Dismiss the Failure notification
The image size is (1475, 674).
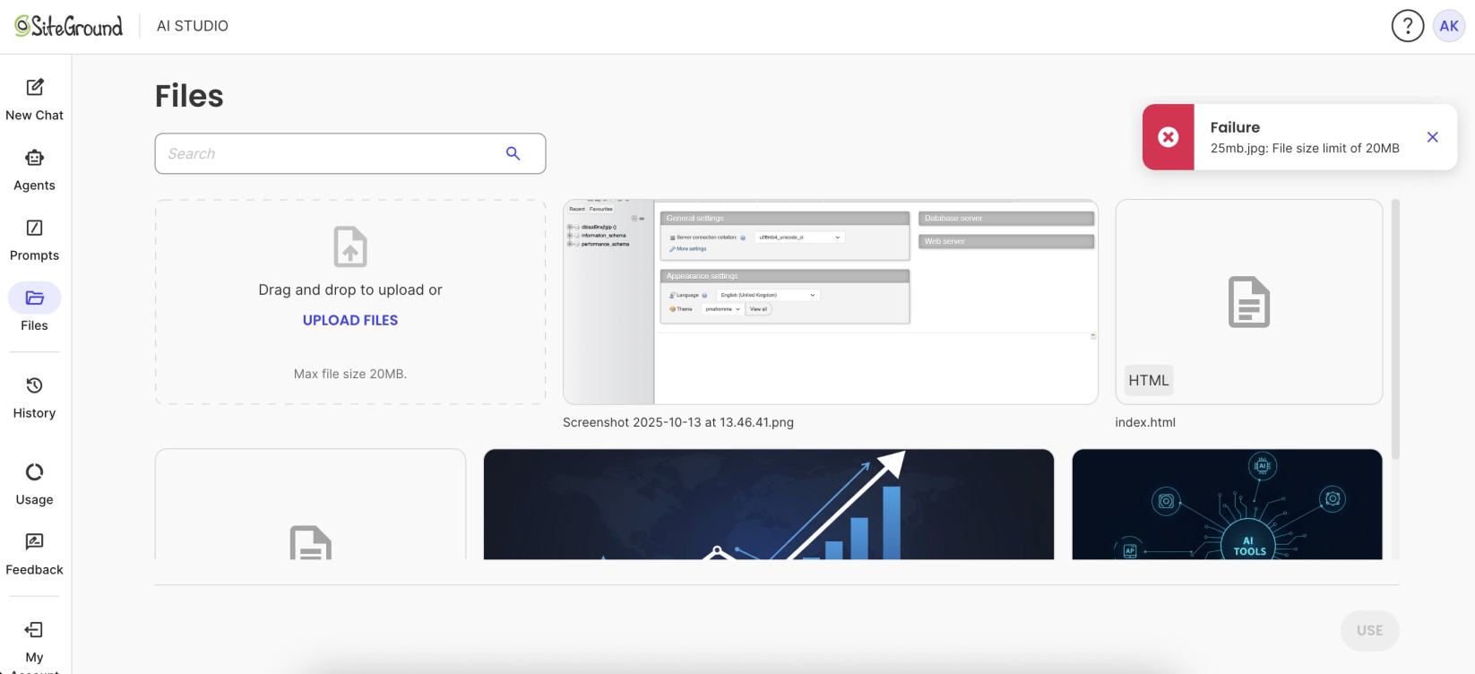1432,137
